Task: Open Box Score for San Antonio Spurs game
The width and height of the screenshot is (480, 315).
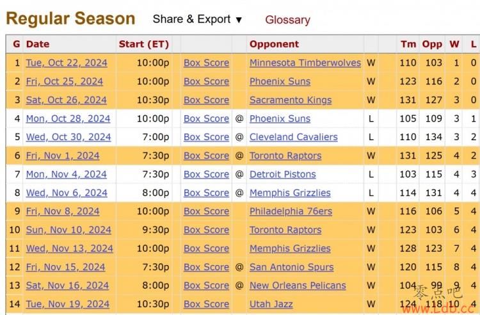Action: (206, 267)
